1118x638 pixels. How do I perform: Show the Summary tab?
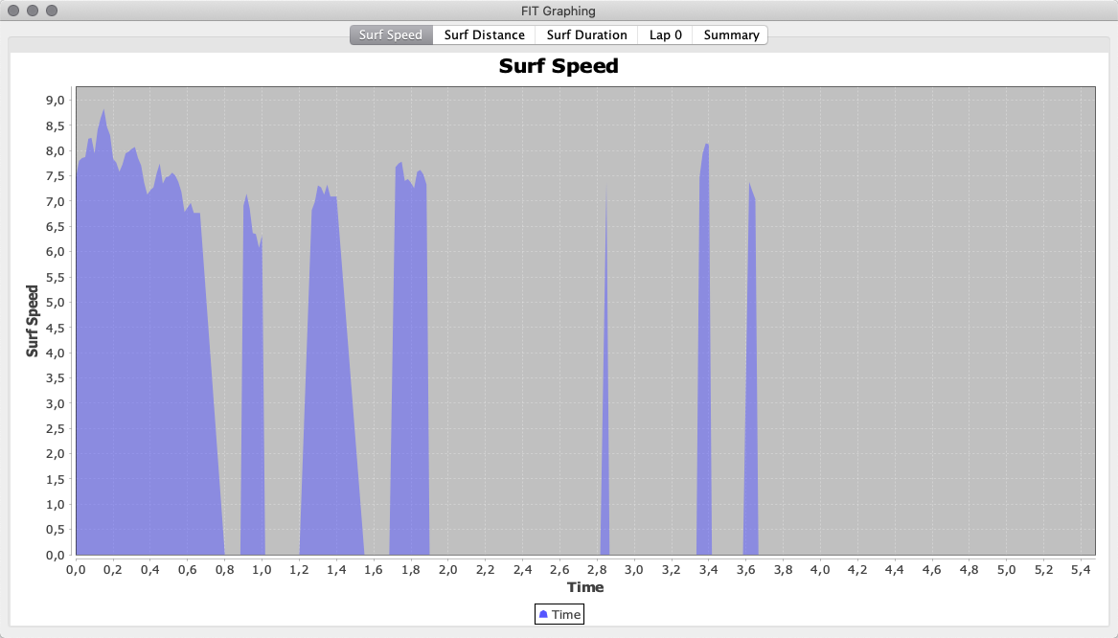pos(731,35)
